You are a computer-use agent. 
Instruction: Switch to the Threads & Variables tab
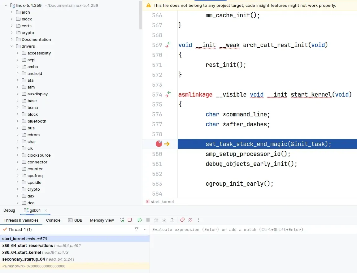tap(21, 220)
